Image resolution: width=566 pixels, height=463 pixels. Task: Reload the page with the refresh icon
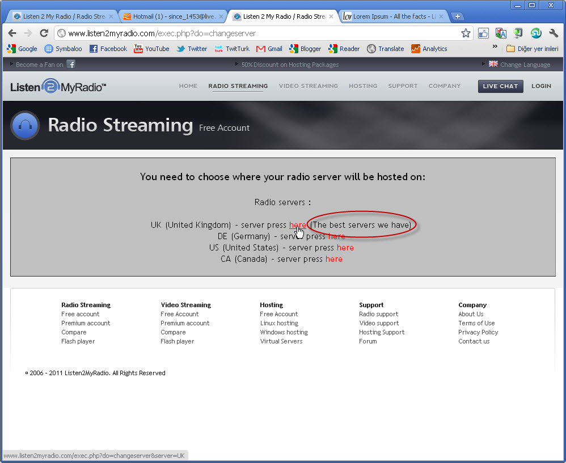[44, 33]
